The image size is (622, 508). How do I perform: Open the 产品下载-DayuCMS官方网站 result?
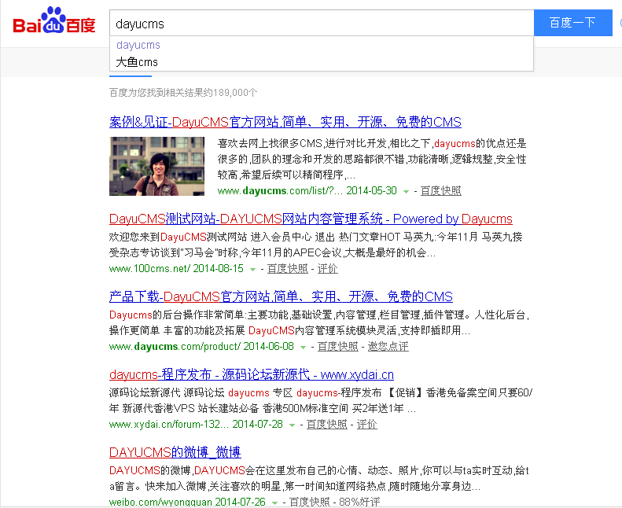[x=281, y=296]
